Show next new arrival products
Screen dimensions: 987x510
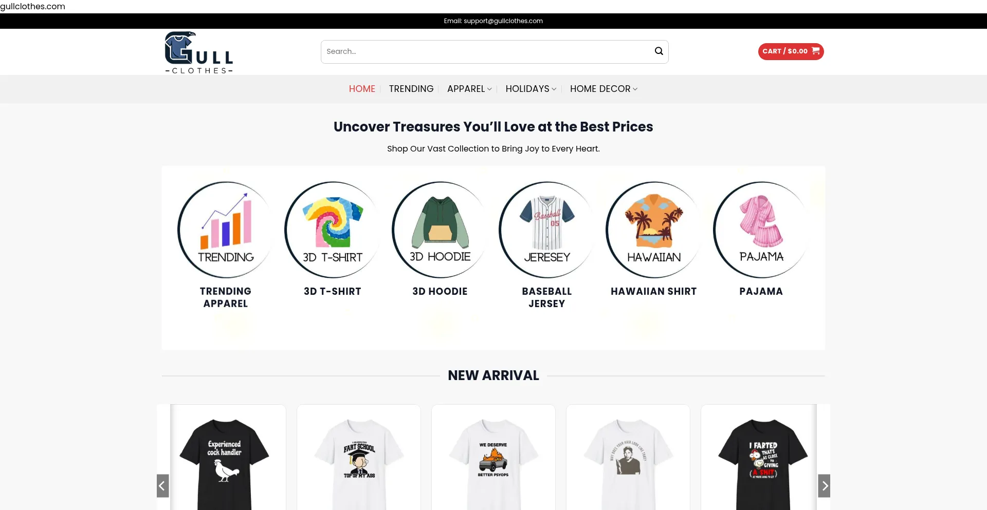[824, 486]
